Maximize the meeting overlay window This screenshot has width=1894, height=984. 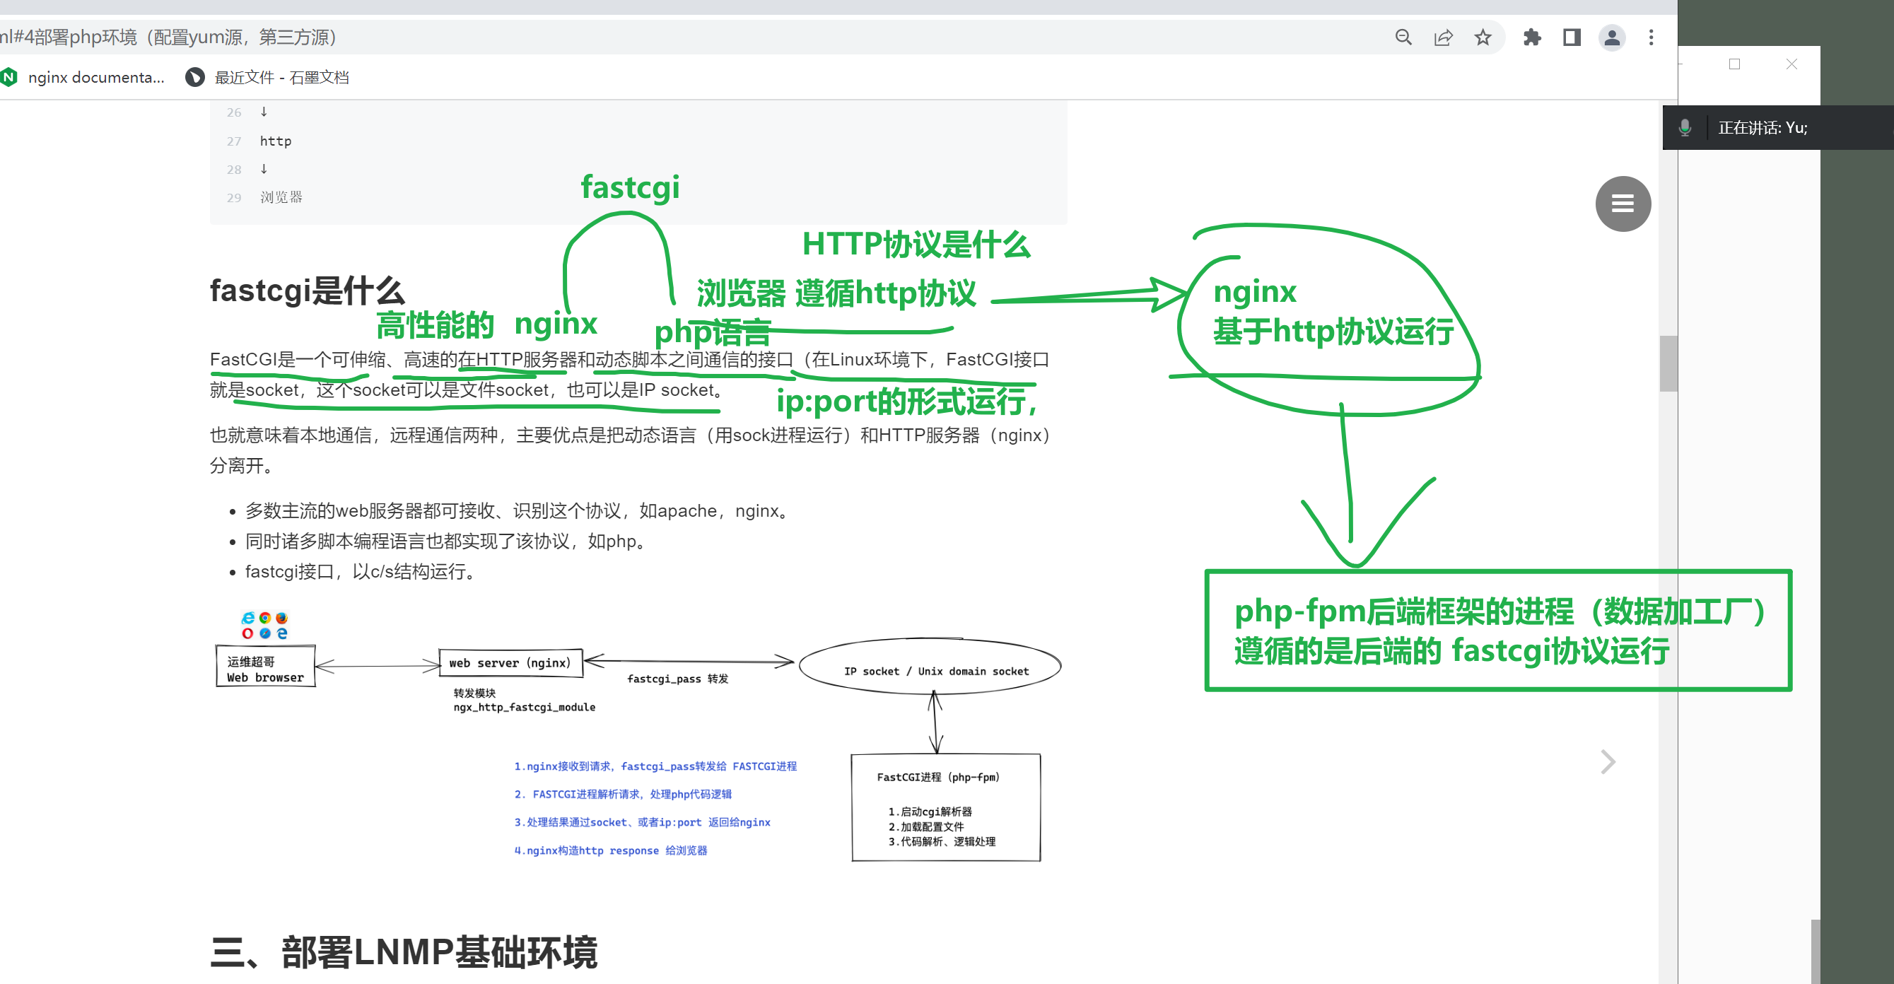click(x=1735, y=64)
